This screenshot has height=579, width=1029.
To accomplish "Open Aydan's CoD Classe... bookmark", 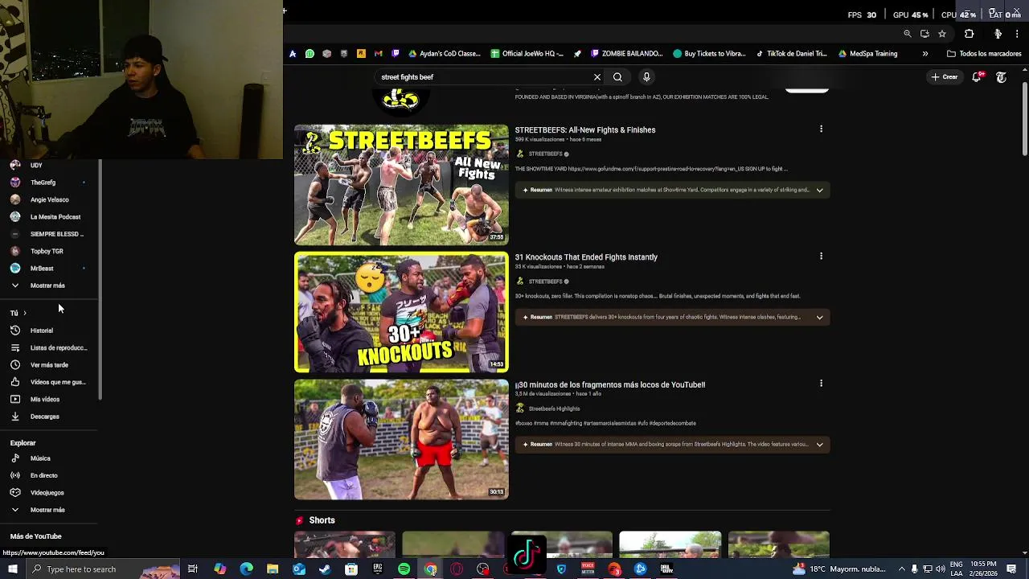I will (x=444, y=54).
